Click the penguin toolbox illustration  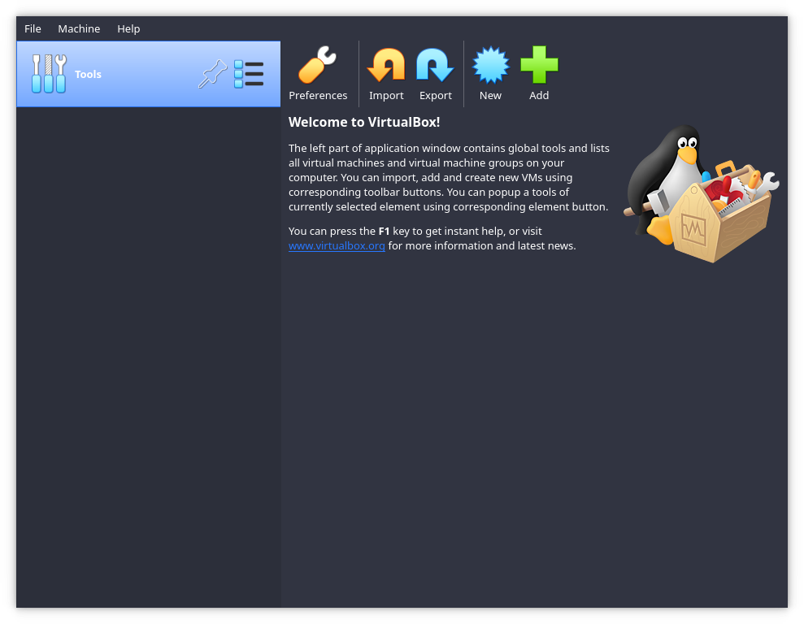(699, 195)
